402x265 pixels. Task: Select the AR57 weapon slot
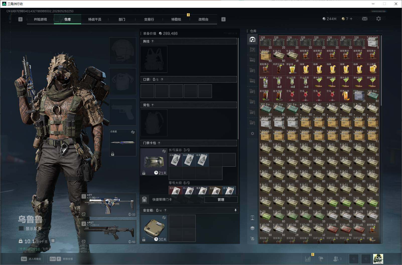coord(108,232)
